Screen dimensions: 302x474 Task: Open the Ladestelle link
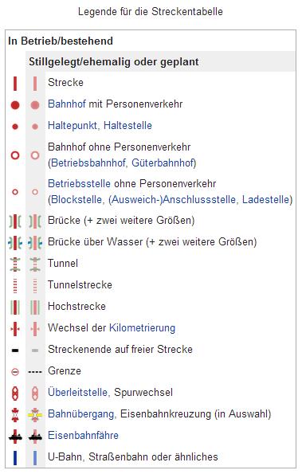click(x=265, y=199)
